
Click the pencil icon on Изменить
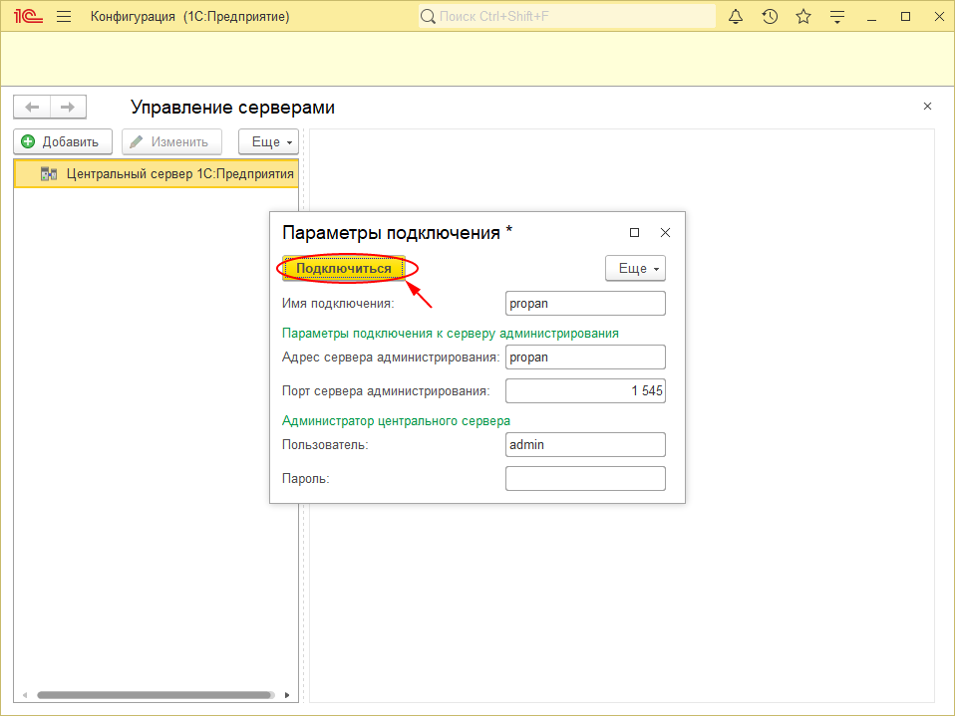[135, 141]
